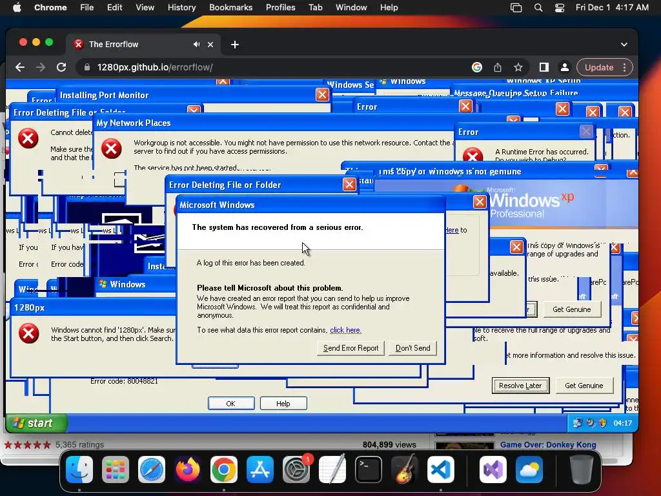The height and width of the screenshot is (496, 661).
Task: Open the Bookmarks menu
Action: [x=230, y=8]
